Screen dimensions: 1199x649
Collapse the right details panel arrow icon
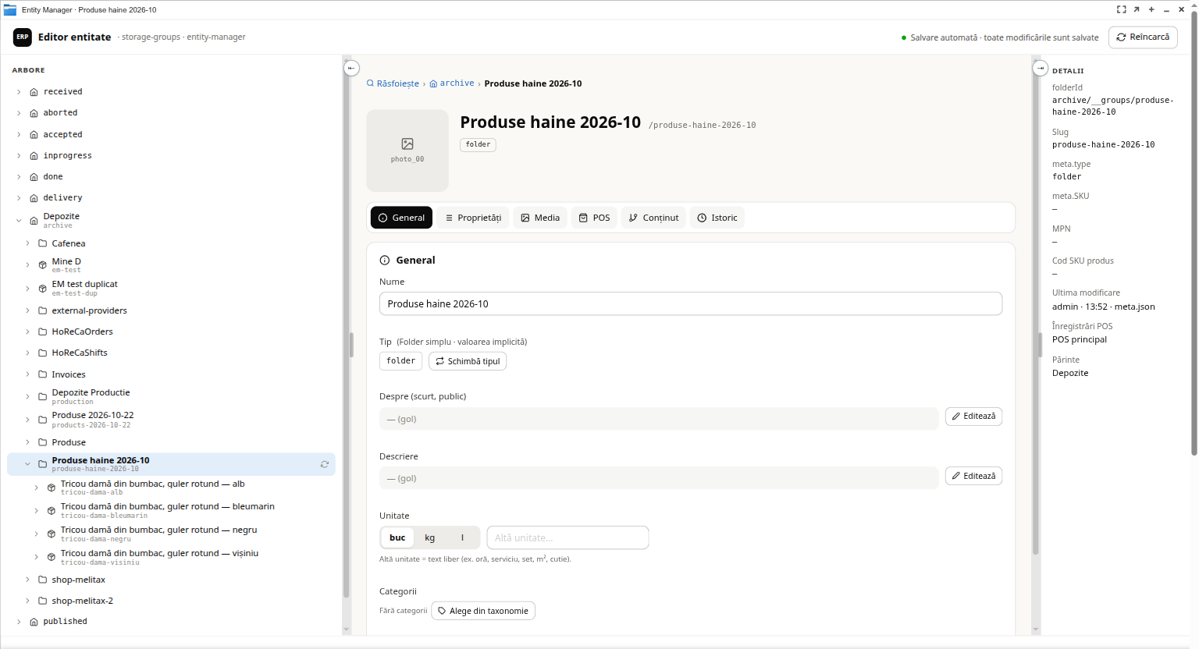coord(1040,68)
